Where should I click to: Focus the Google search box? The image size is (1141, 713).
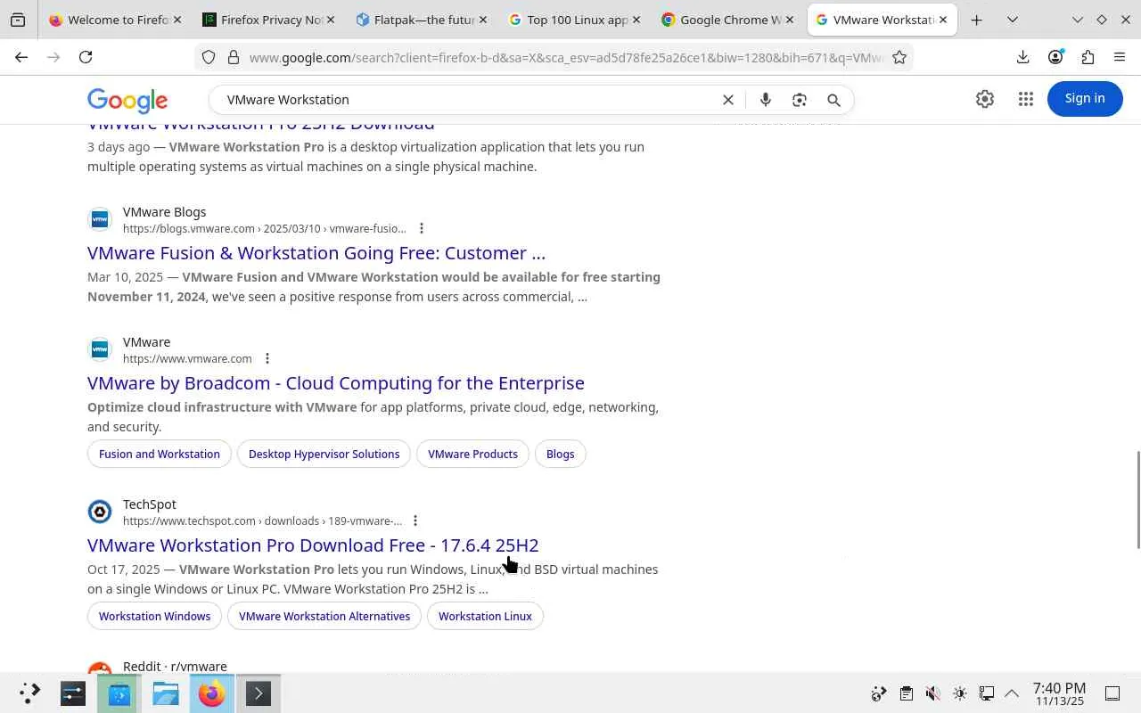[466, 100]
